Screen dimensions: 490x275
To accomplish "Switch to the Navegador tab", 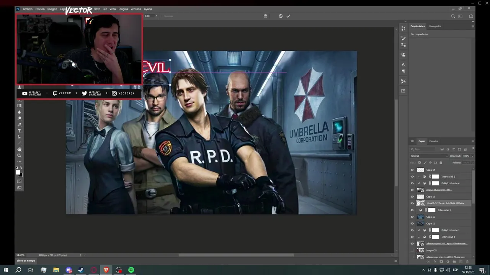I will (x=434, y=26).
